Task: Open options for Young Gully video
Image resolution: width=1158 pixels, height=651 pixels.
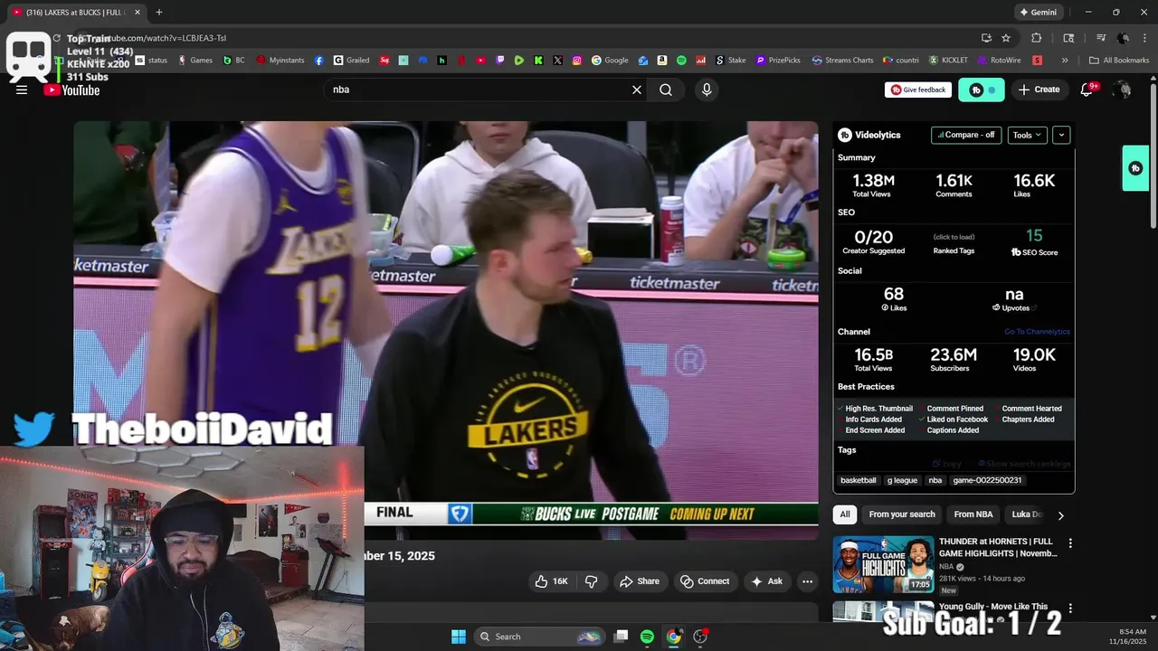Action: (1070, 609)
